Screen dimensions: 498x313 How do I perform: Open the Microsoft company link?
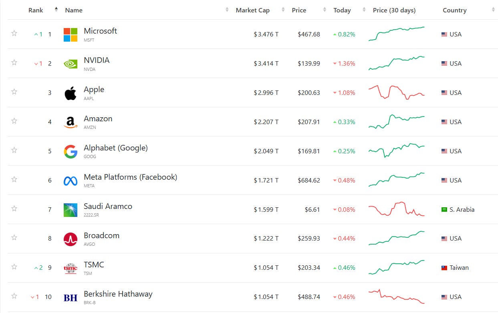pos(100,31)
